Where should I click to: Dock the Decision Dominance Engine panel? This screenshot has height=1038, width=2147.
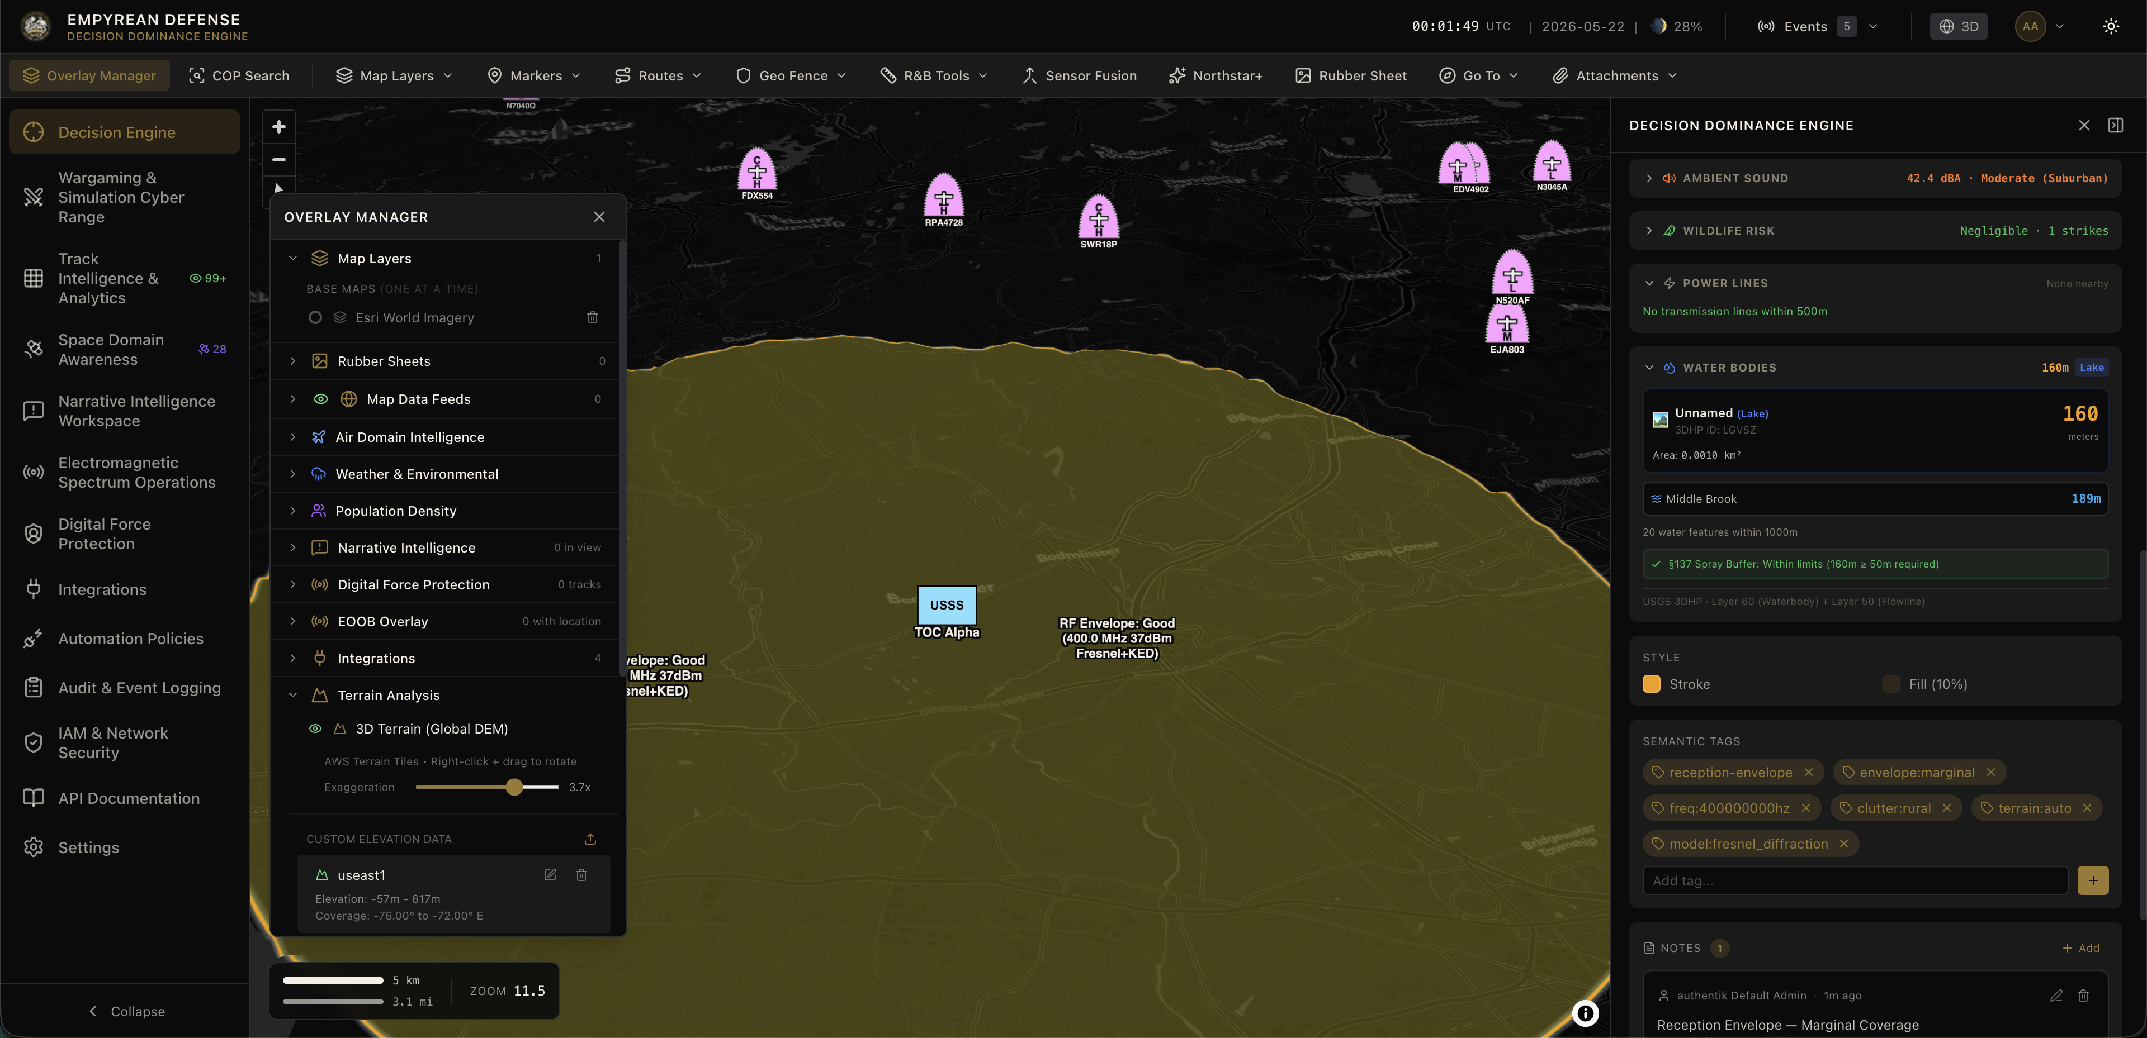click(x=2115, y=125)
